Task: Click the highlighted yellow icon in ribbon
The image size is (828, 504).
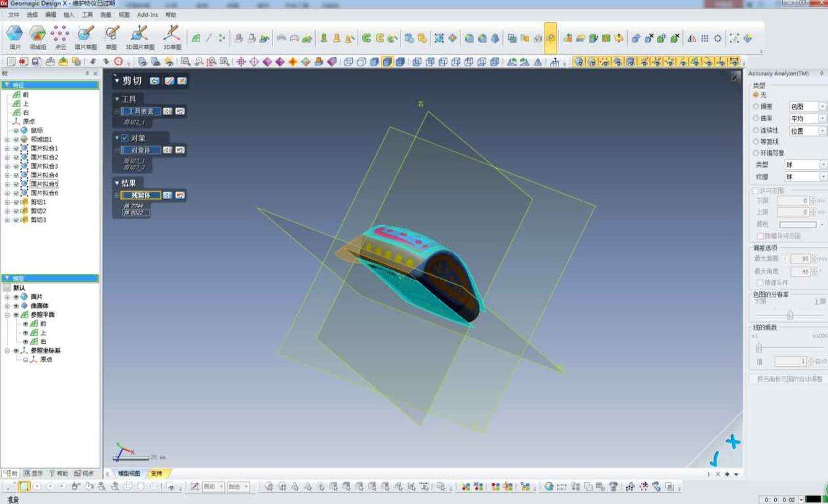Action: (x=550, y=38)
